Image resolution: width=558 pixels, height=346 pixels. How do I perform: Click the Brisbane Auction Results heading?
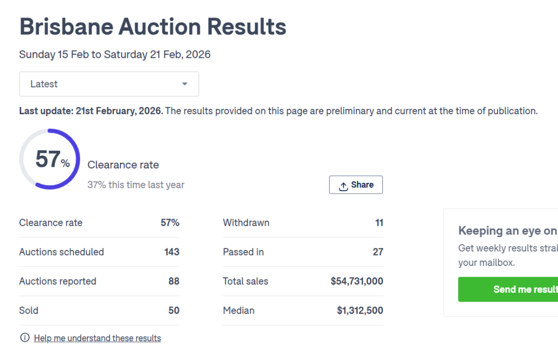coord(152,27)
